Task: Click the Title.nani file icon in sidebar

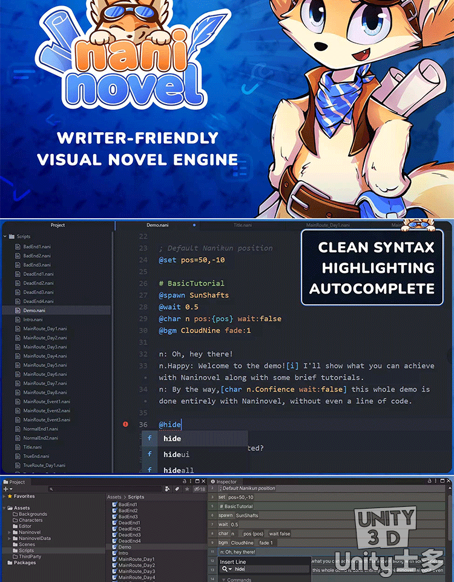Action: (x=18, y=447)
